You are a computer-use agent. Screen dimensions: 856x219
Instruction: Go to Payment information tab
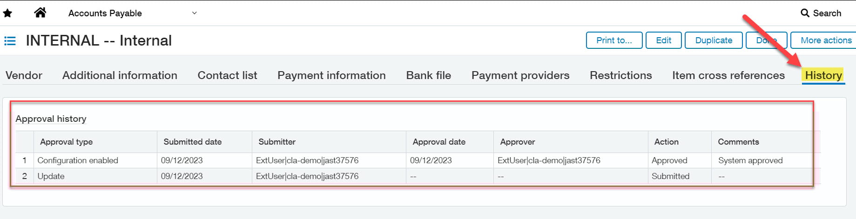pos(331,75)
